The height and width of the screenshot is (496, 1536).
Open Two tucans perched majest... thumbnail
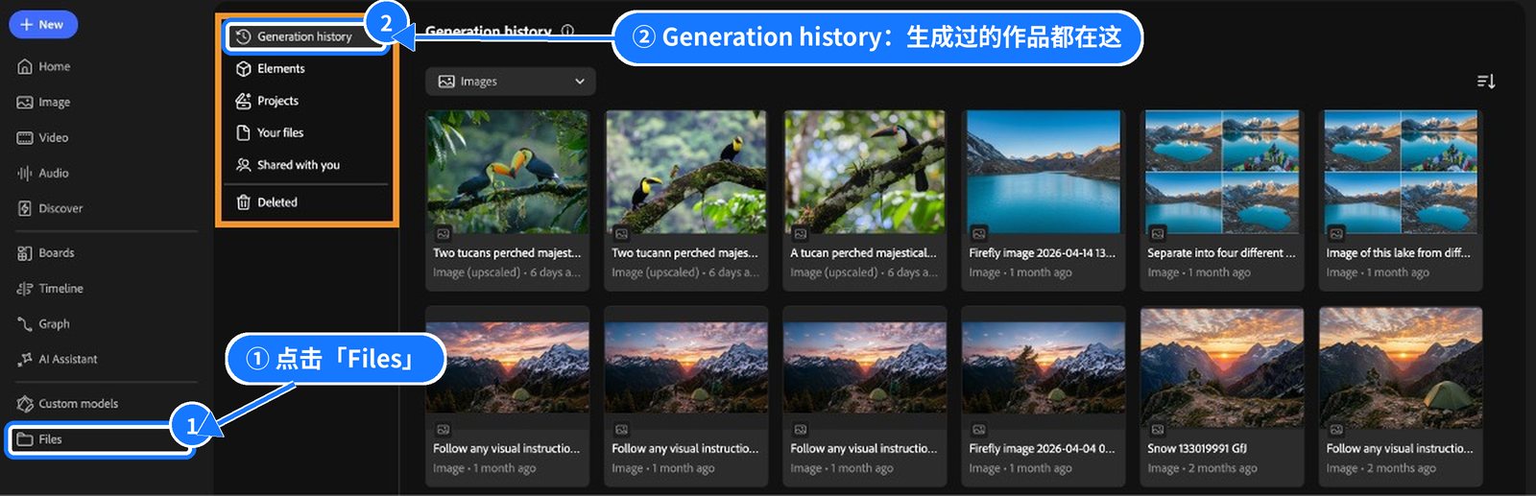507,172
